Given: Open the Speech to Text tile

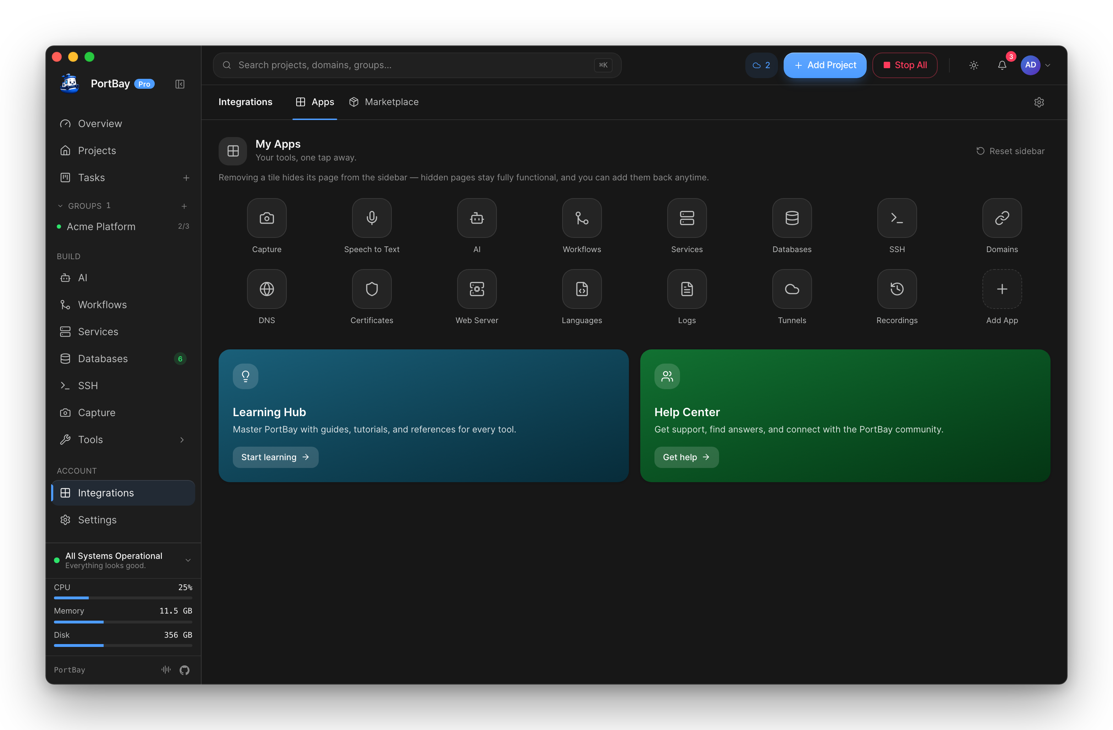Looking at the screenshot, I should pos(372,218).
